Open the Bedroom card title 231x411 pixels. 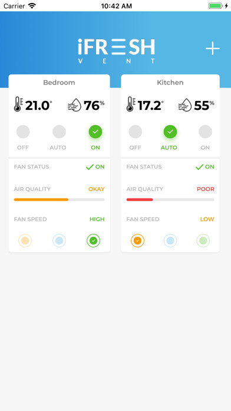pos(59,83)
